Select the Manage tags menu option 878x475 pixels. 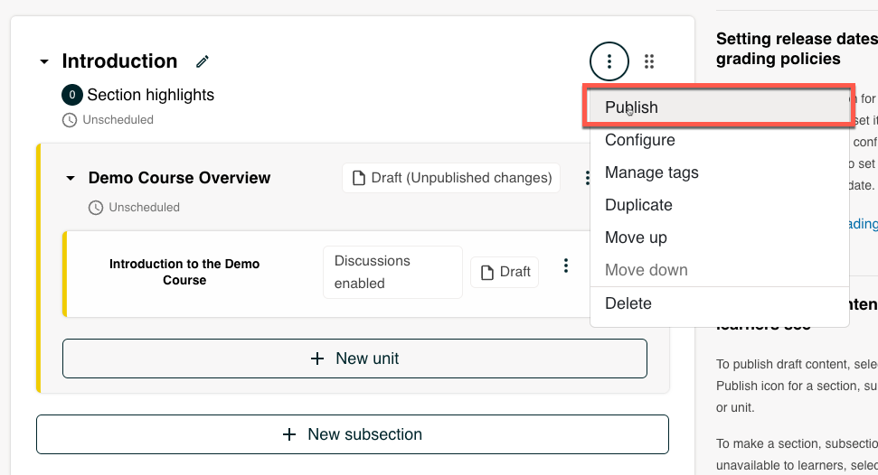[651, 172]
